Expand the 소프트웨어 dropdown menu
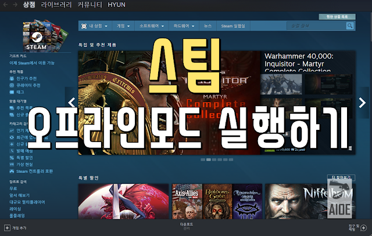This screenshot has height=236, width=372. point(152,26)
